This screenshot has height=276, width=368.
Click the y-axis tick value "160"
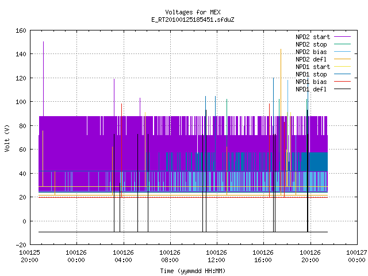click(x=21, y=30)
